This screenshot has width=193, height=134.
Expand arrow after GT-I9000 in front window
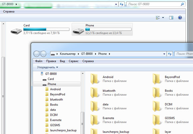[96, 54]
